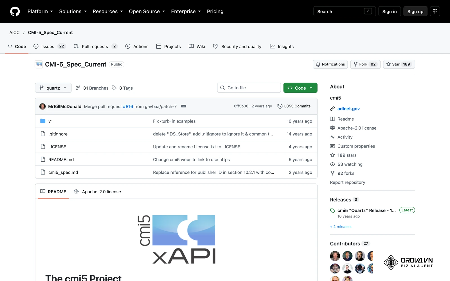
Task: Click the header Search box
Action: 345,12
